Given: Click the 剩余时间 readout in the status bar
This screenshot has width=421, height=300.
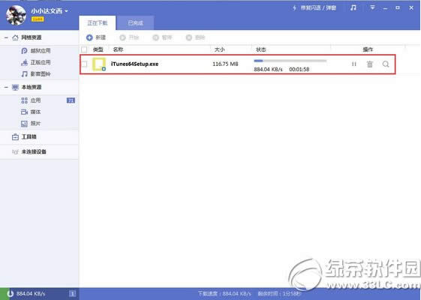Looking at the screenshot, I should tap(280, 294).
